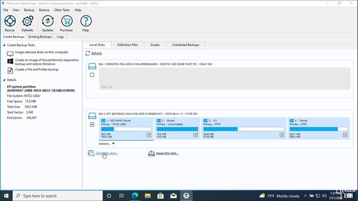Switch to the Logs tab

[x=60, y=37]
